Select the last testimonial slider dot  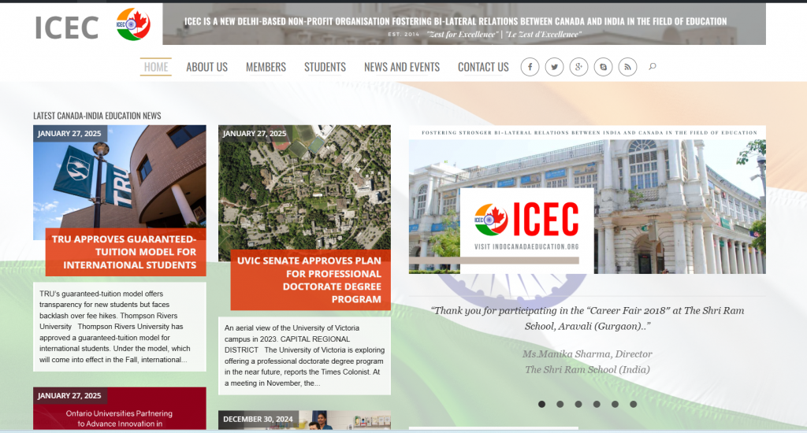point(634,404)
